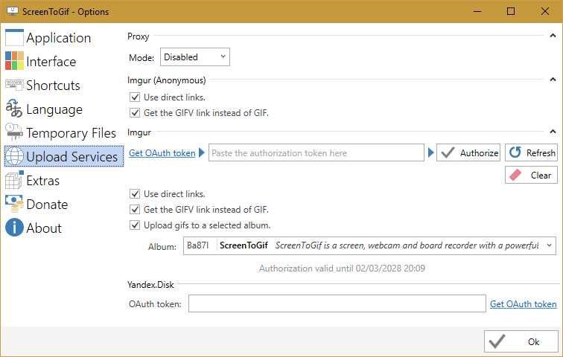The image size is (563, 357).
Task: Confirm with the Ok button
Action: 521,341
